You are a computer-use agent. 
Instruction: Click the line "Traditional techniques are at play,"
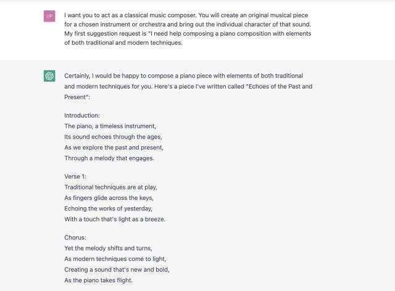pos(110,187)
